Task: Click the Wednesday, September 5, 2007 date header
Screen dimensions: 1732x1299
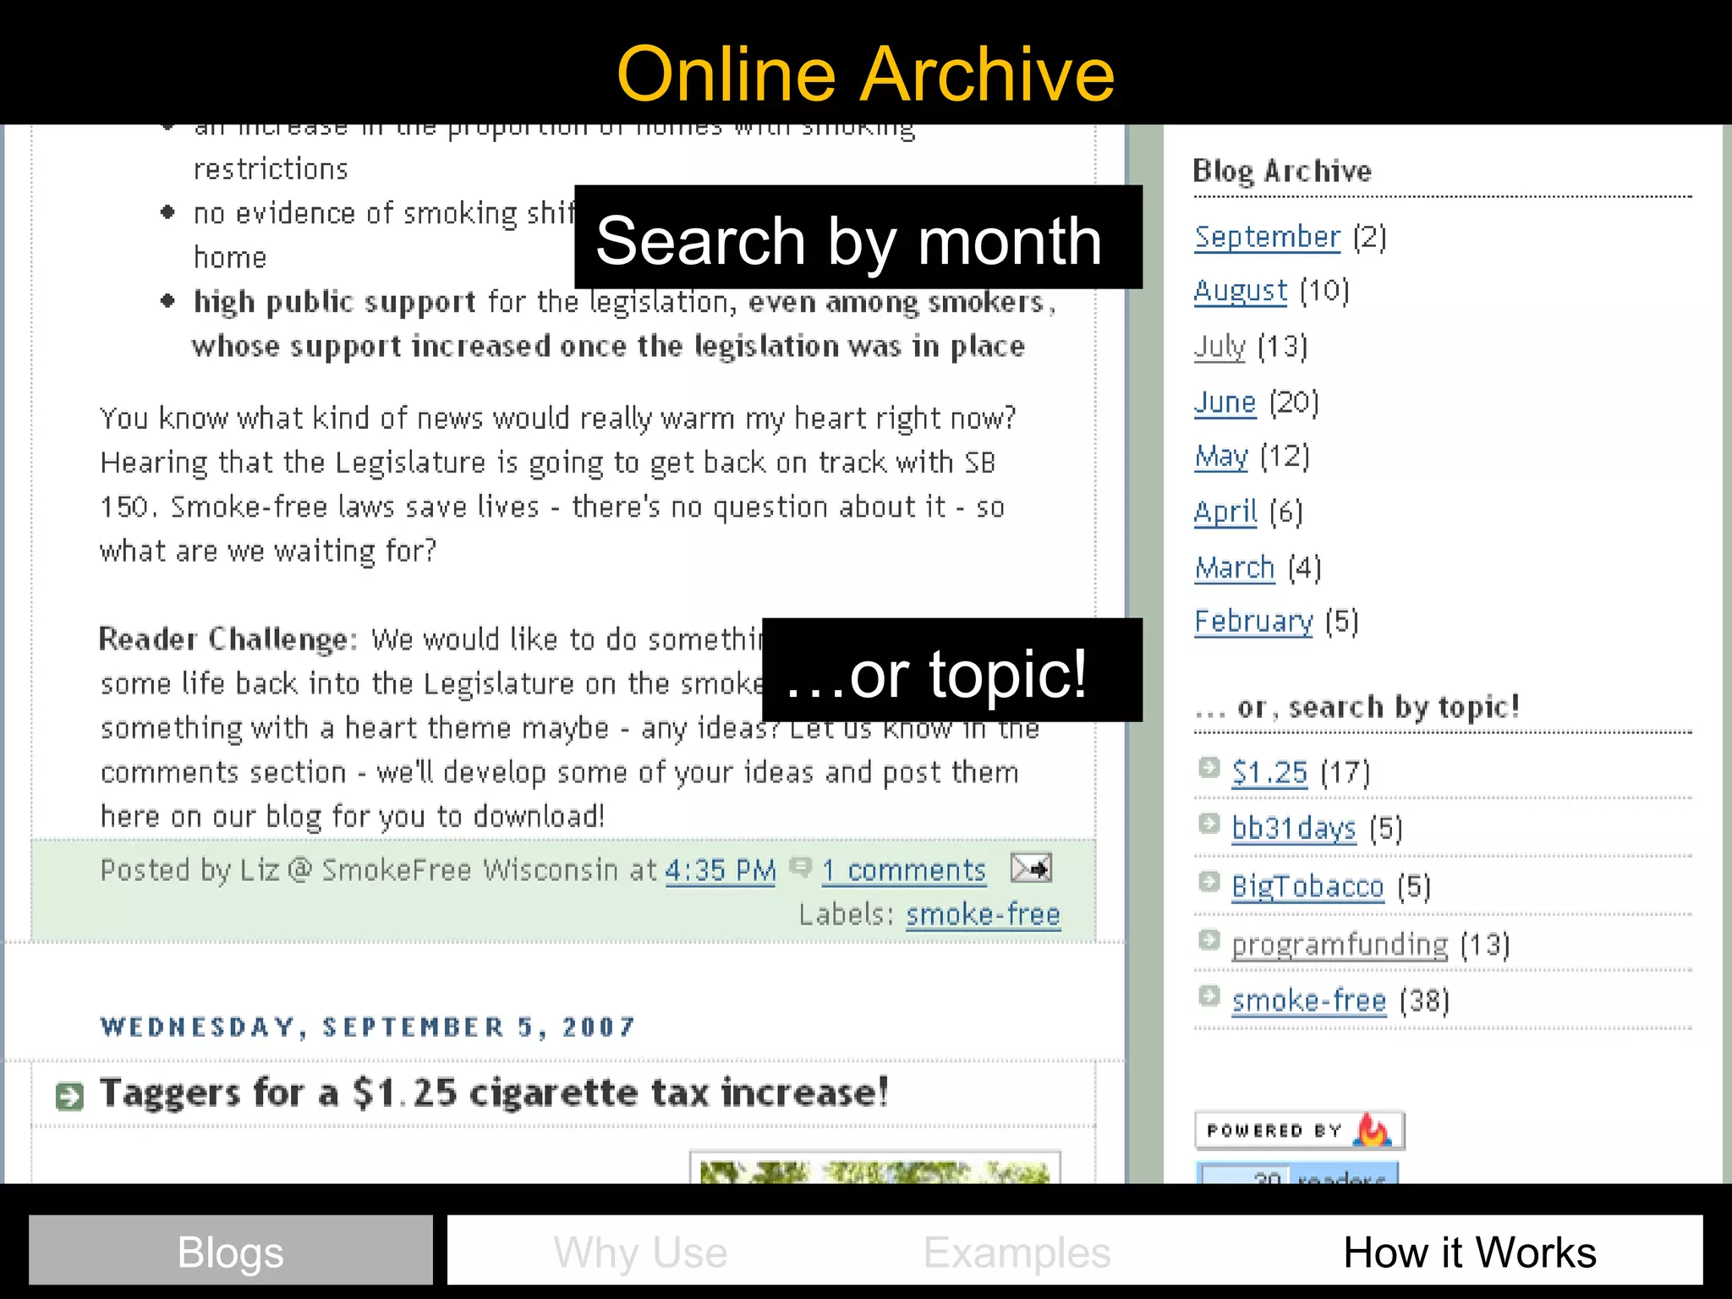Action: [x=368, y=1027]
